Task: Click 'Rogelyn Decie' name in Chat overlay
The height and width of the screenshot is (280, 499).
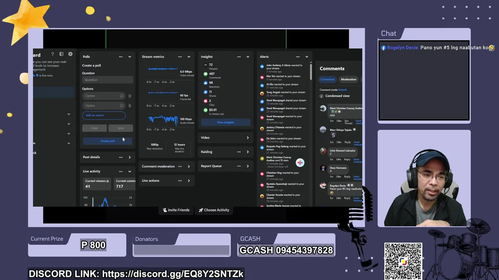Action: pos(403,48)
